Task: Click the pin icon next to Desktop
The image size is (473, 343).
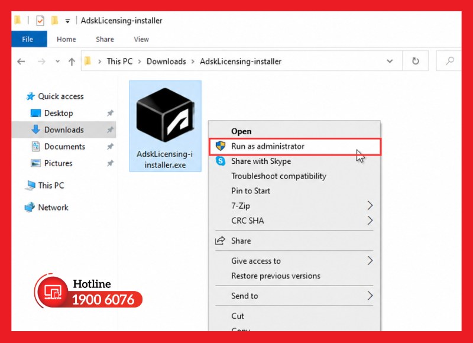Action: (x=110, y=113)
